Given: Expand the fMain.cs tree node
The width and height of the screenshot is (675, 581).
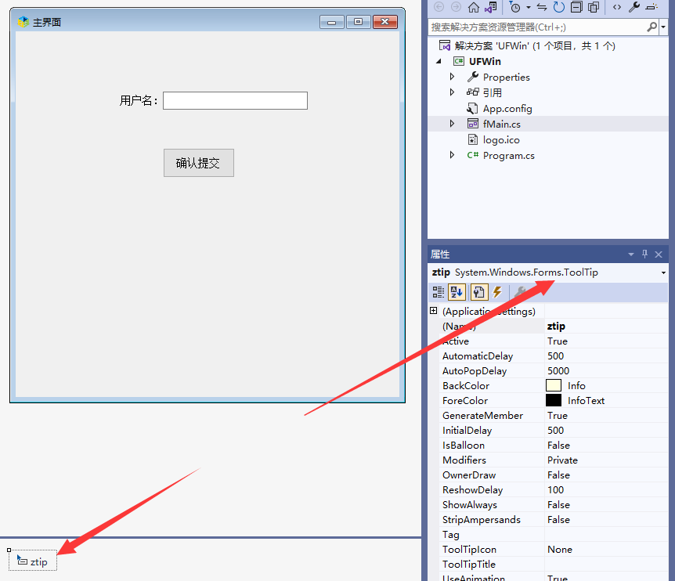Looking at the screenshot, I should tap(452, 124).
